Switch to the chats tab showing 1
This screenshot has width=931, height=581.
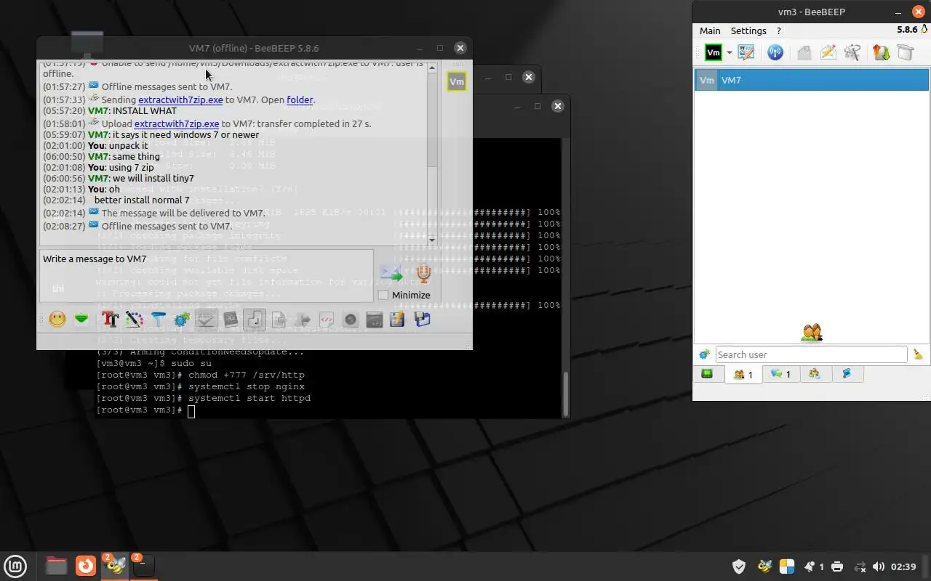point(780,374)
